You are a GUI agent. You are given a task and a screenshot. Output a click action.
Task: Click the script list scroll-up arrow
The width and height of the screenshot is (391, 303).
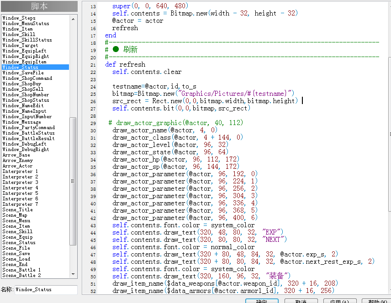[x=73, y=19]
